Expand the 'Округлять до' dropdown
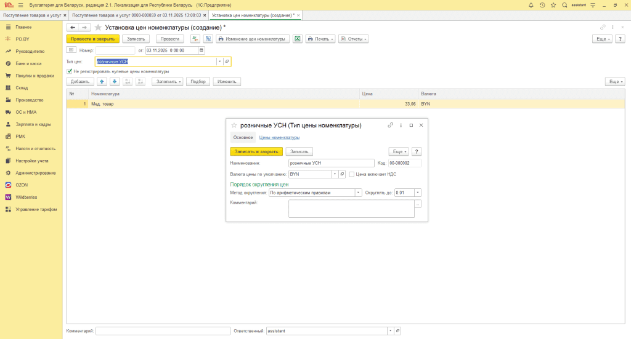631x339 pixels. 418,193
